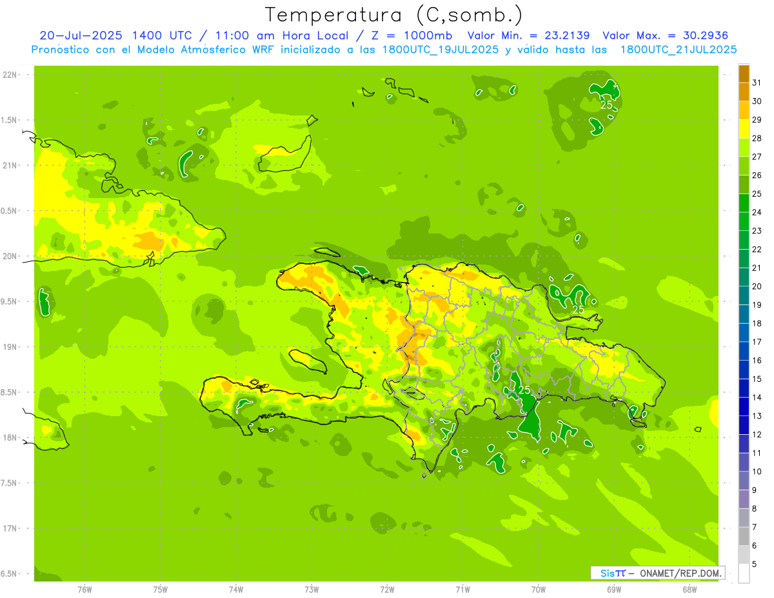Click the '68W' longitude axis label
This screenshot has height=598, width=774.
coord(690,589)
